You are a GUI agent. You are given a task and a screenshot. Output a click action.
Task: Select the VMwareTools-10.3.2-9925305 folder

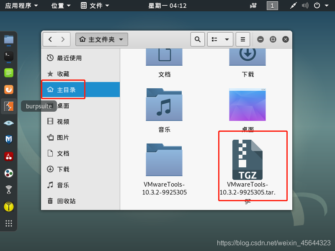coord(164,170)
